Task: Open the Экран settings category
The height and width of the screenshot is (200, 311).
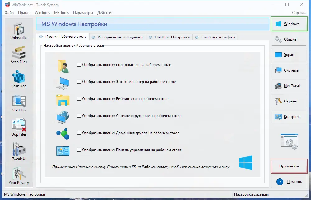Action: (x=289, y=55)
